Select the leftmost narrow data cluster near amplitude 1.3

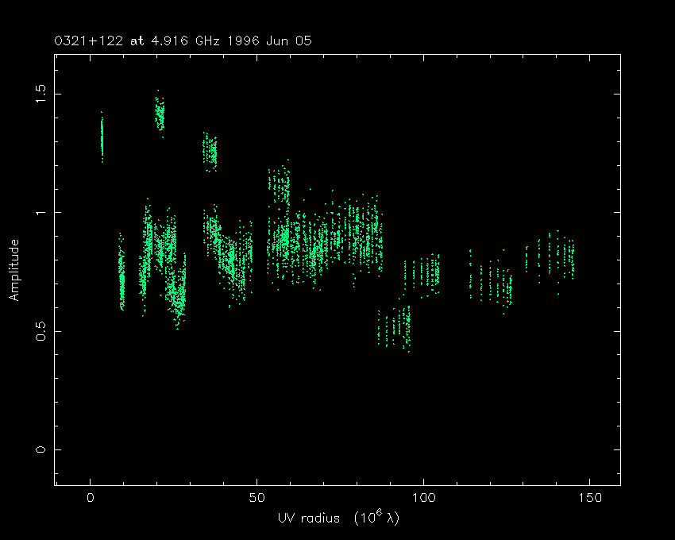[102, 138]
